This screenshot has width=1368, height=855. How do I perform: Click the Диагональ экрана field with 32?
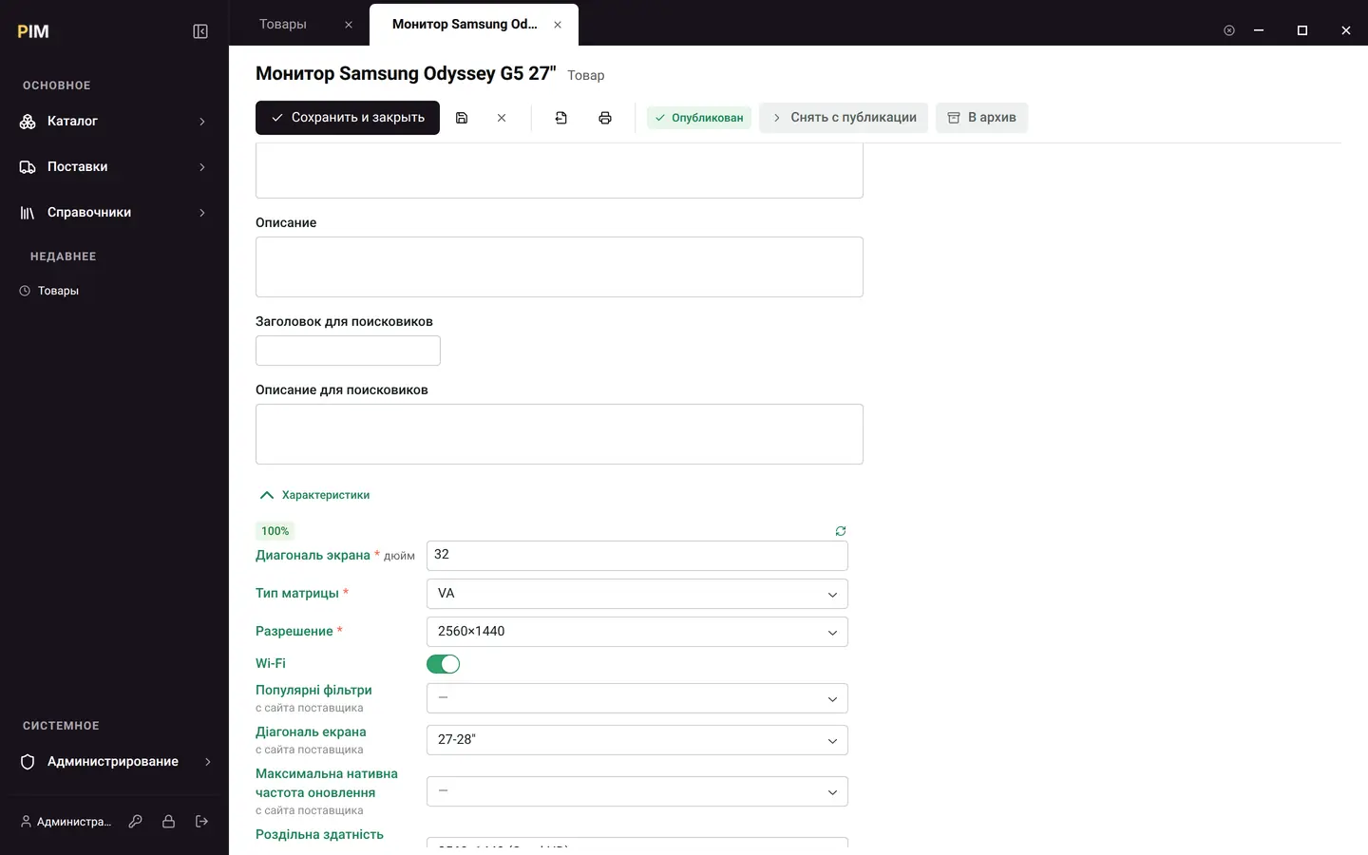point(637,556)
